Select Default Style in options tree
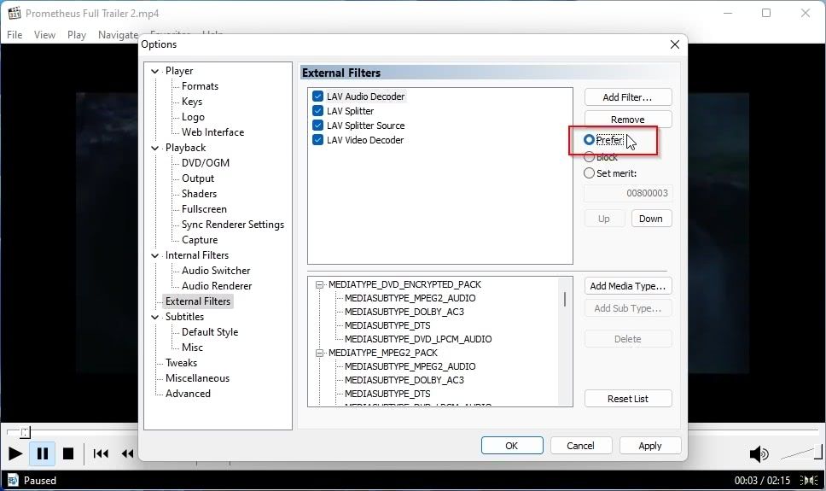Image resolution: width=826 pixels, height=491 pixels. pyautogui.click(x=210, y=332)
